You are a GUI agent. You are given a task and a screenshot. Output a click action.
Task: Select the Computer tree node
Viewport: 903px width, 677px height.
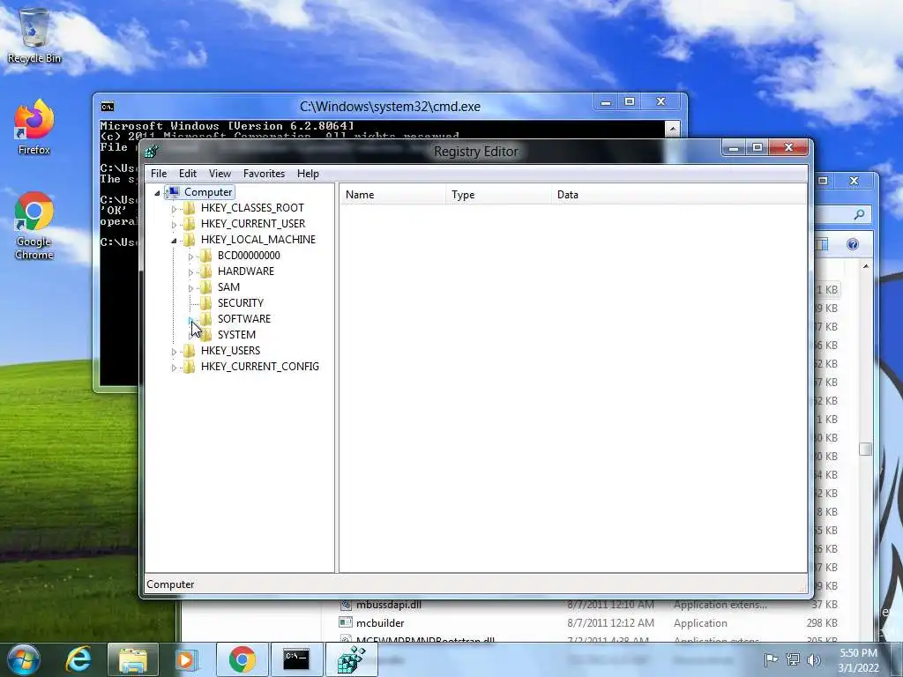208,192
